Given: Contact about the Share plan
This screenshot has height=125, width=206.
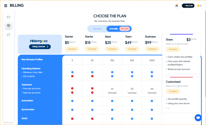Looking at the screenshot, I should tap(173, 49).
